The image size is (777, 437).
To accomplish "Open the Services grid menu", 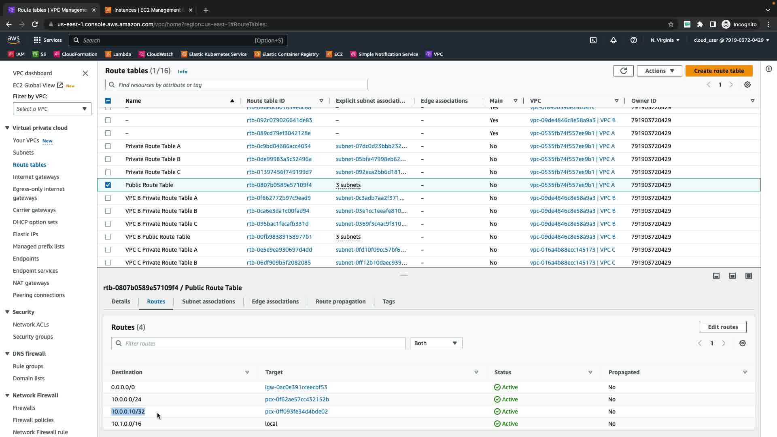I will [x=48, y=40].
